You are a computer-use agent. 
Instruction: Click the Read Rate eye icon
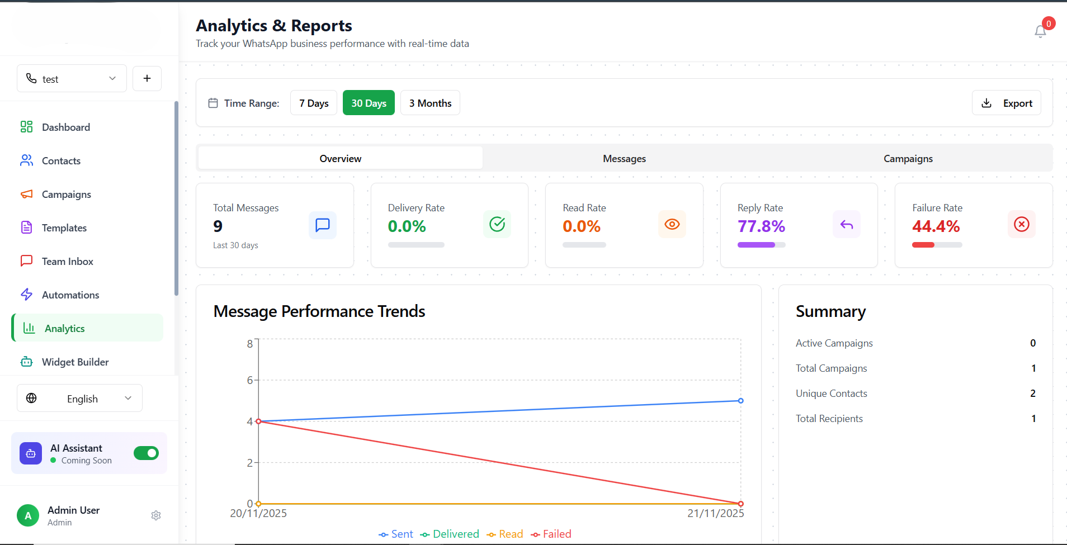pos(672,224)
